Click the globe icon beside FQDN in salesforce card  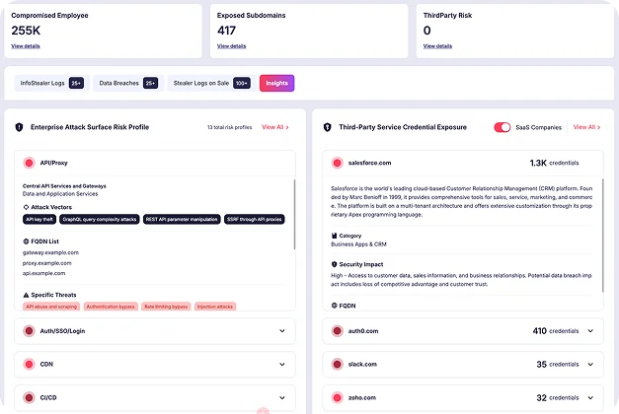[x=334, y=306]
